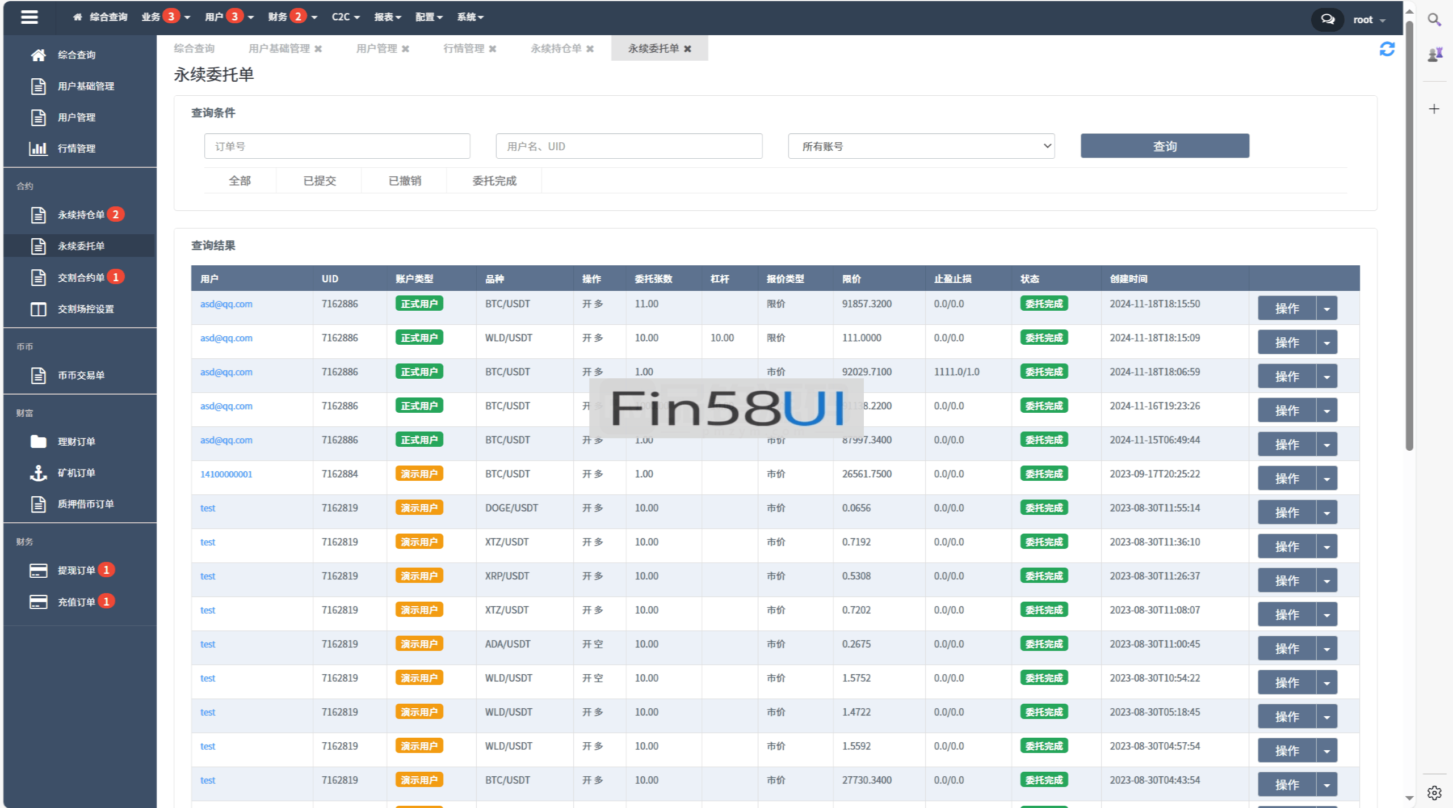Expand operation arrow for first order row
The image size is (1453, 808).
1326,308
